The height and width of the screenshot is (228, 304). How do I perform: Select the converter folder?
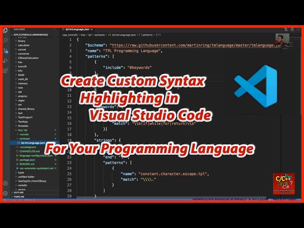pyautogui.click(x=24, y=54)
